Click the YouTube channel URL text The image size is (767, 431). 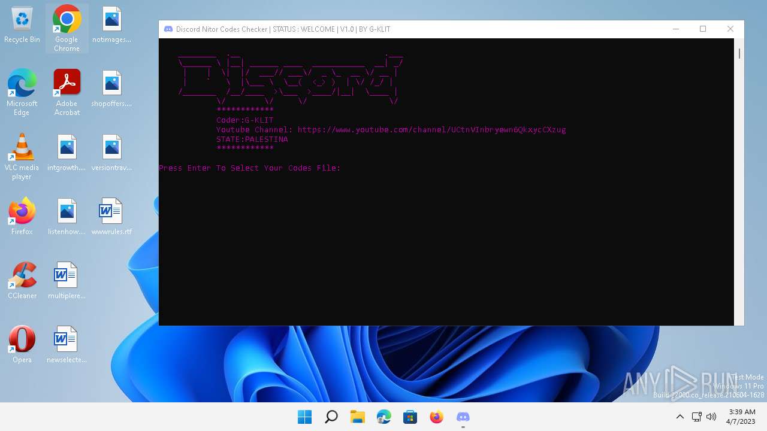(431, 129)
